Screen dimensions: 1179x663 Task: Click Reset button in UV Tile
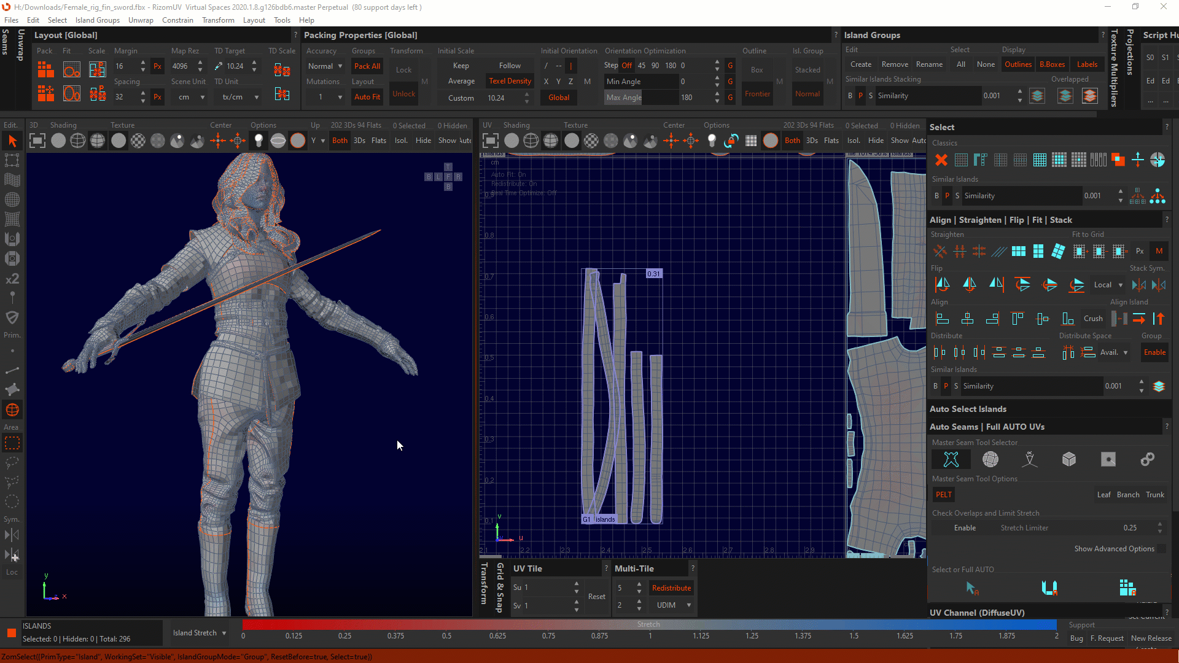(596, 597)
